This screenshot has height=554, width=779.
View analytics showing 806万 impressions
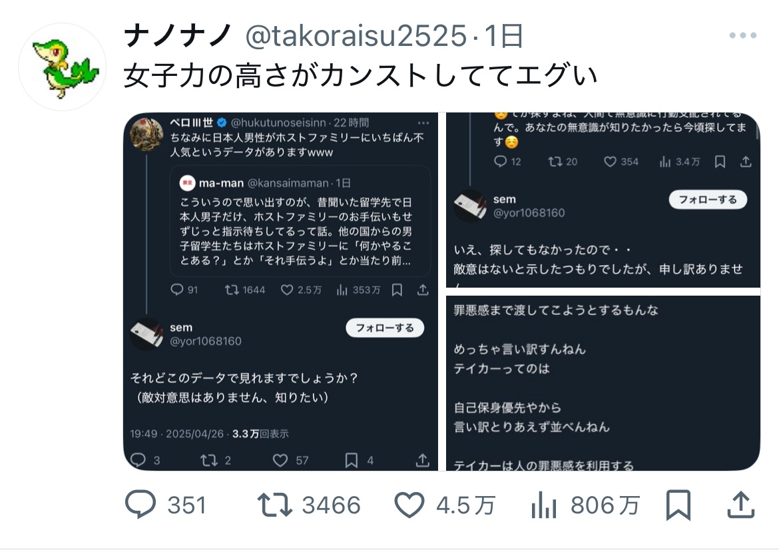pos(585,505)
